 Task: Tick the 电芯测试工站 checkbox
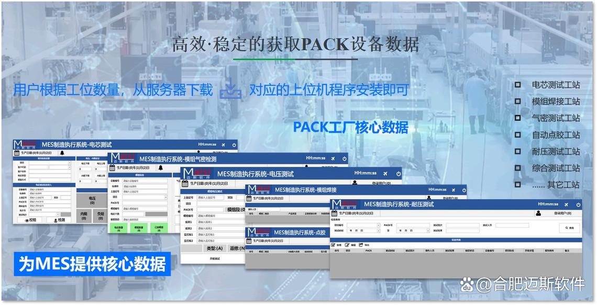518,85
